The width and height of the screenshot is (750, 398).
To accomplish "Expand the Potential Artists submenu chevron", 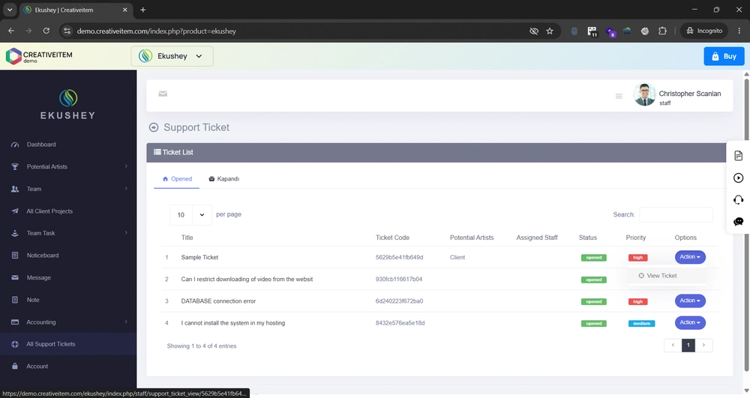I will pyautogui.click(x=126, y=166).
